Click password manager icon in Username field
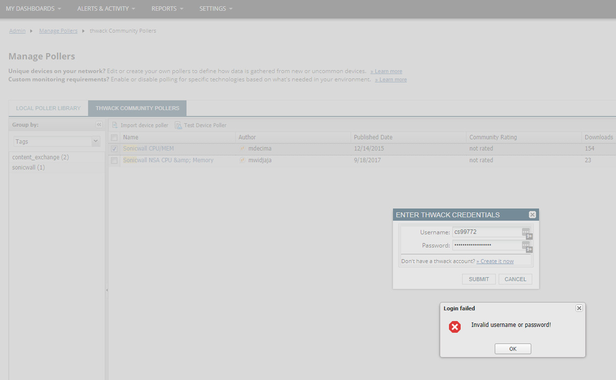This screenshot has width=616, height=380. 525,232
